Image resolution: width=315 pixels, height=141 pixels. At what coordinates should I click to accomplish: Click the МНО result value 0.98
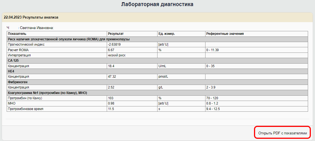point(111,103)
